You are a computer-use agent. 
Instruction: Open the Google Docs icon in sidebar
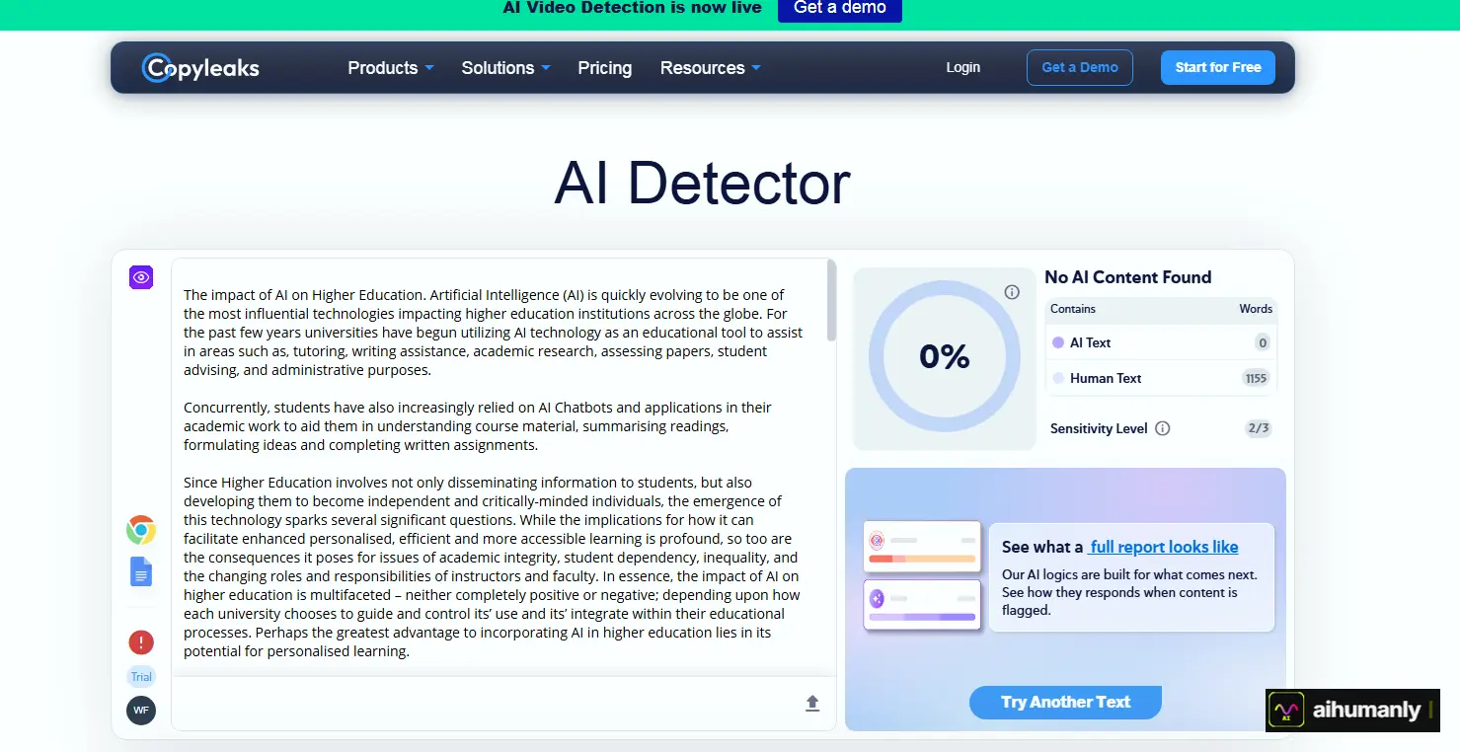(x=141, y=571)
